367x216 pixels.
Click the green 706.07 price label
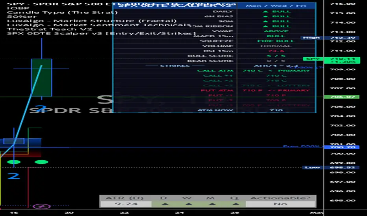tap(341, 97)
